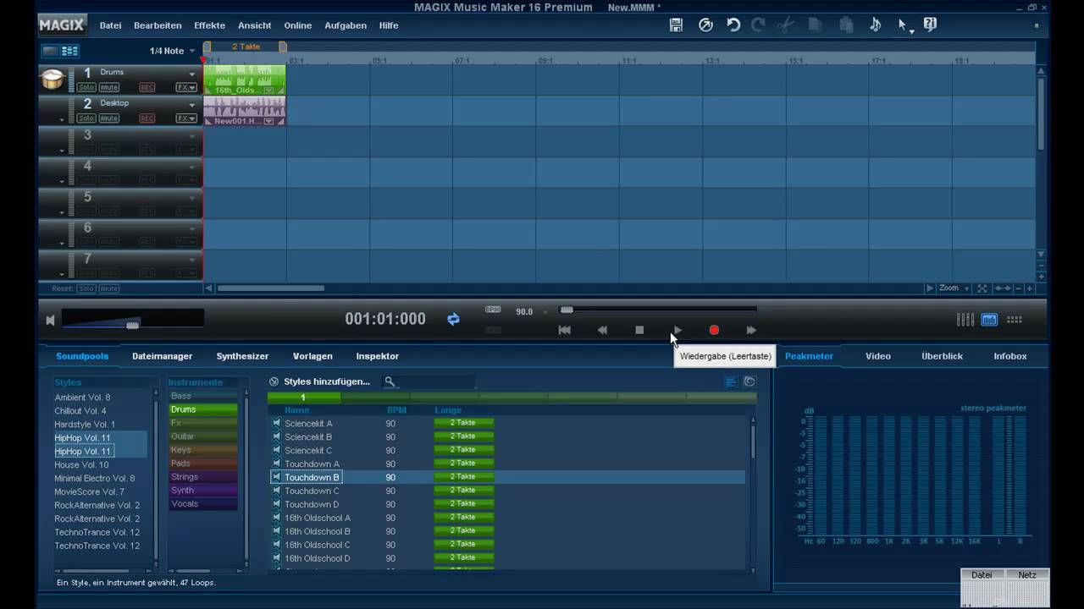Viewport: 1084px width, 609px height.
Task: Expand the Desktop track name dropdown arrow
Action: tap(192, 106)
